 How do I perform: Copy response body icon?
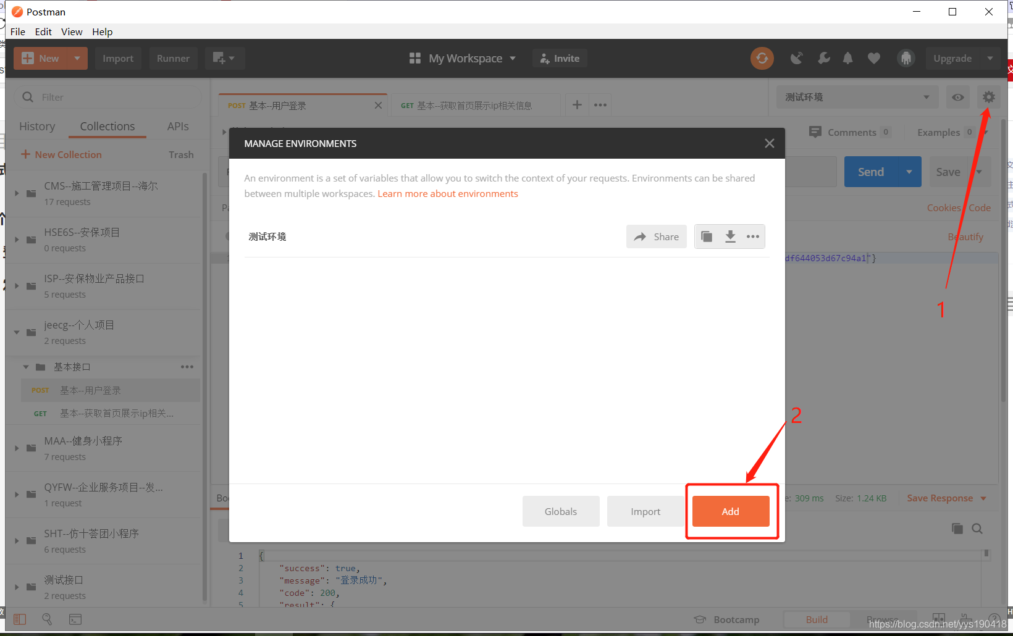tap(957, 529)
